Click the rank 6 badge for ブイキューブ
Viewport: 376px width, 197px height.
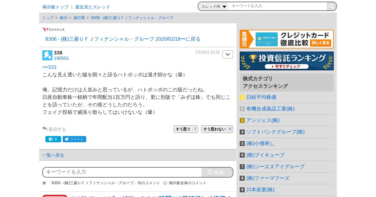coord(242,155)
